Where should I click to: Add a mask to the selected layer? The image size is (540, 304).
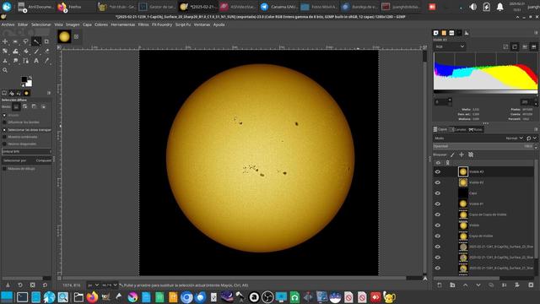tap(517, 285)
